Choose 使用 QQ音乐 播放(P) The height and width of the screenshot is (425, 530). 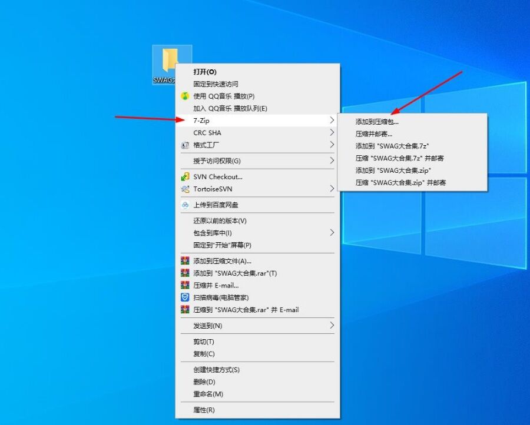pos(257,96)
